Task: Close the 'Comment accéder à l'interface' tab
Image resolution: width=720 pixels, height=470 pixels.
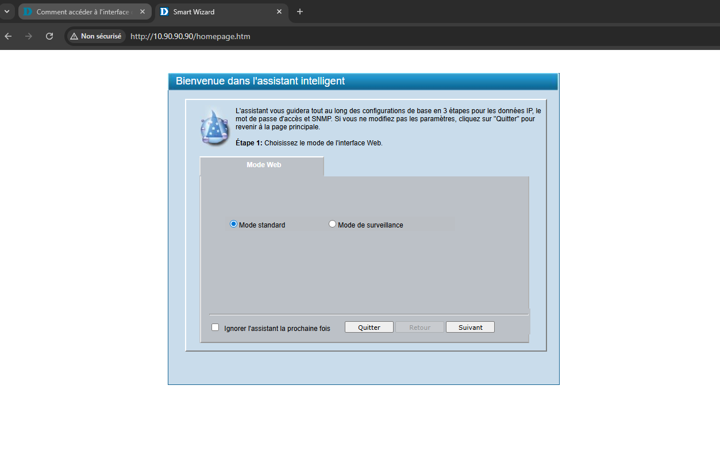Action: point(143,11)
